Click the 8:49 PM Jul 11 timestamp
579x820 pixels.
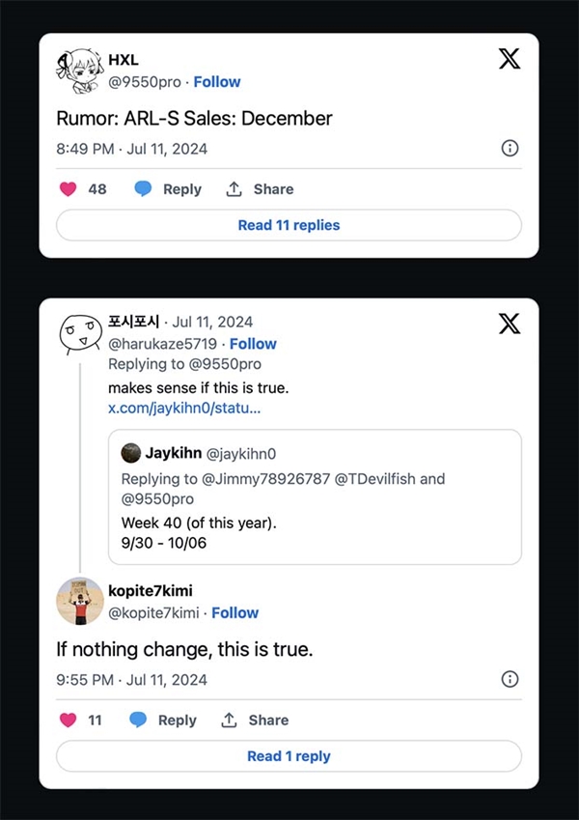point(130,149)
